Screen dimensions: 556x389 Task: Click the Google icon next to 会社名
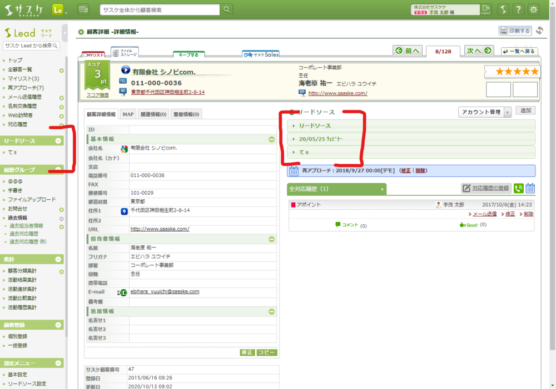click(124, 149)
